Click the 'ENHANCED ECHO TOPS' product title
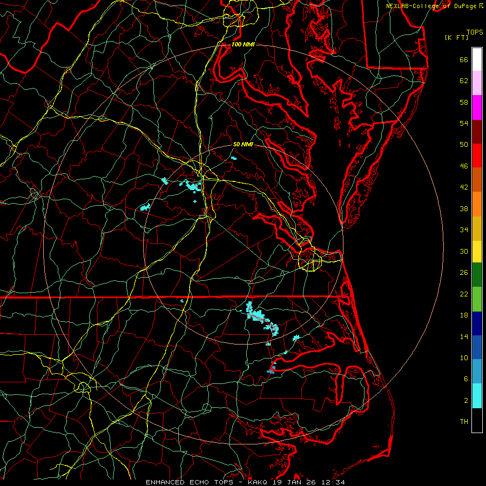The height and width of the screenshot is (486, 486). (190, 482)
